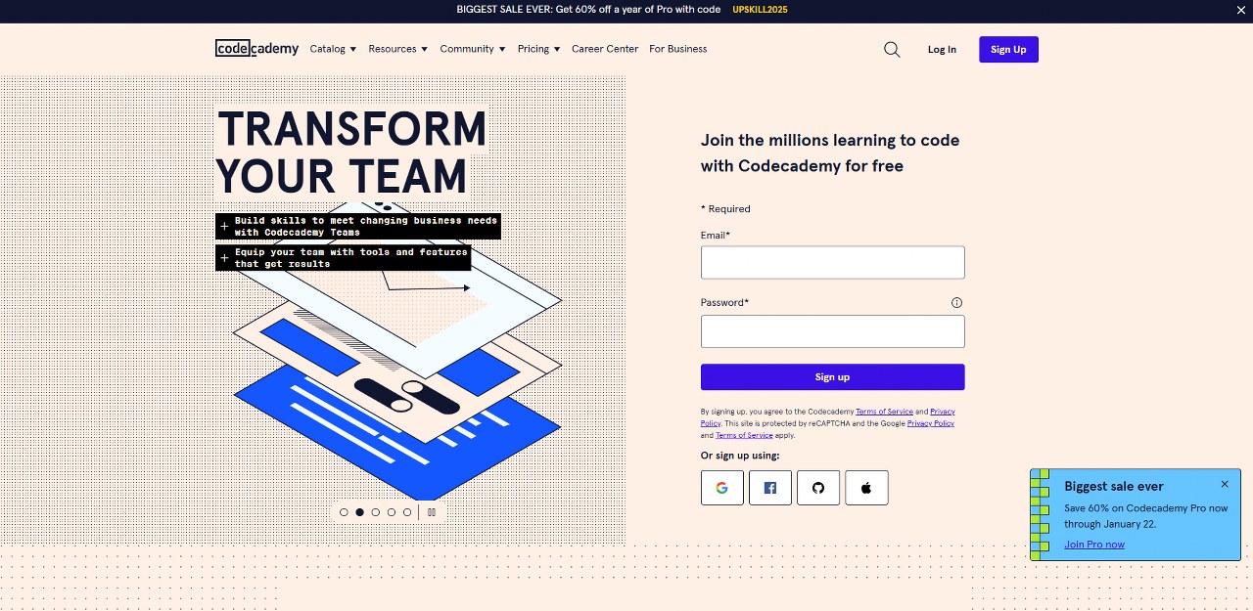1253x611 pixels.
Task: Select first carousel slide dot
Action: click(x=344, y=512)
